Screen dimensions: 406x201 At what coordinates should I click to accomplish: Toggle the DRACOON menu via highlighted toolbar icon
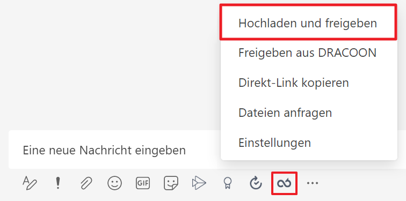(284, 183)
